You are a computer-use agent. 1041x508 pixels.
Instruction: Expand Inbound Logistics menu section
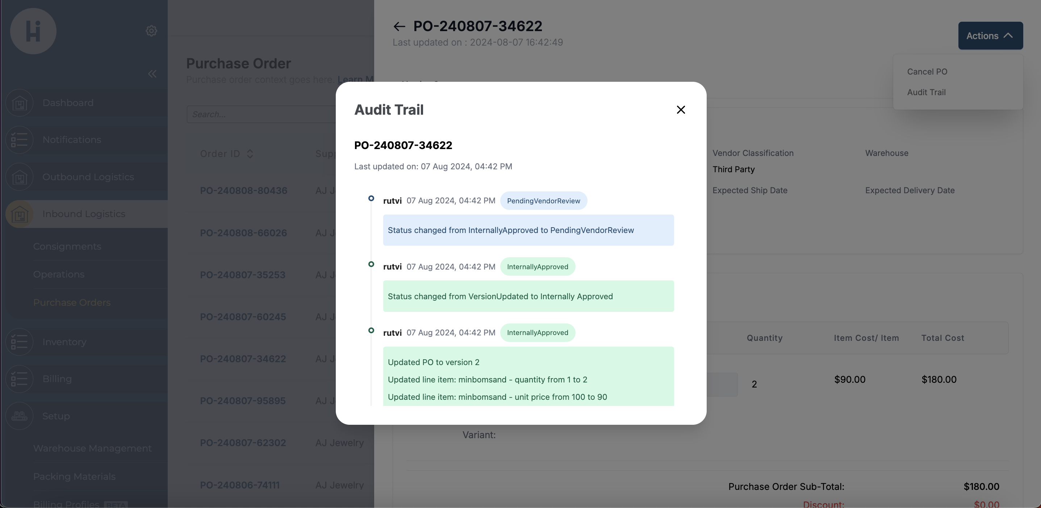tap(84, 214)
